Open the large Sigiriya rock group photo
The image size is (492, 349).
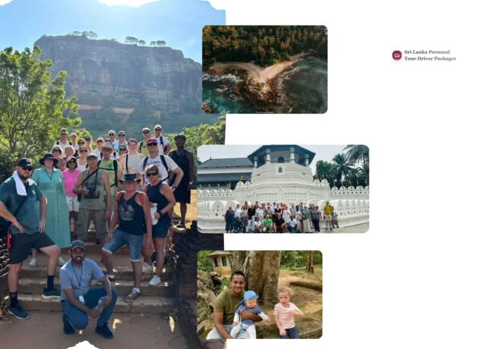(x=112, y=174)
